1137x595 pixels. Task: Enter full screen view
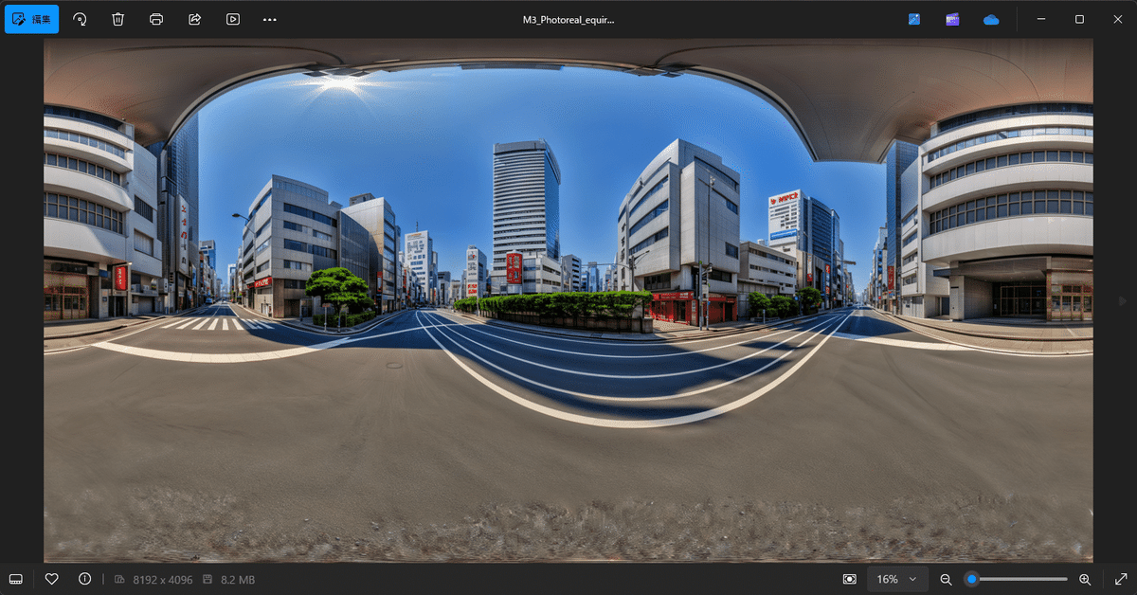click(1121, 579)
